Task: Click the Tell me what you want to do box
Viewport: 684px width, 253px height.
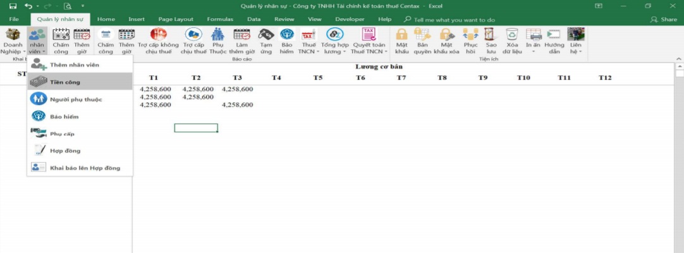Action: click(454, 20)
